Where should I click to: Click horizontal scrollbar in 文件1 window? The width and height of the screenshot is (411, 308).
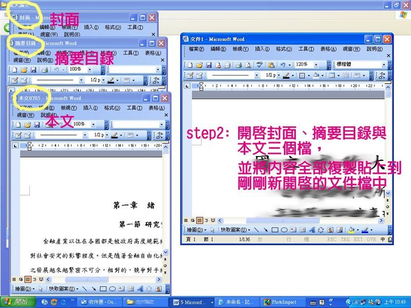point(300,221)
